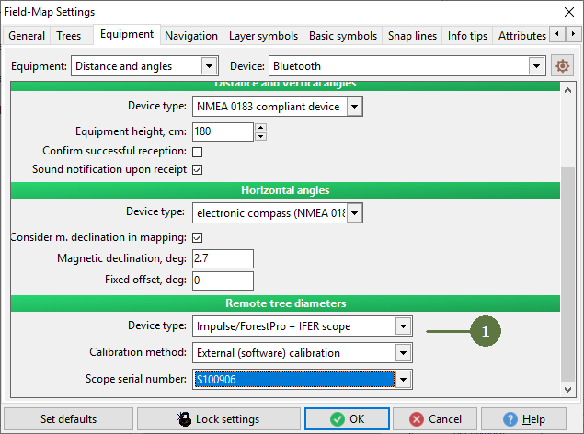
Task: Increase equipment height with up spinner
Action: click(x=260, y=127)
